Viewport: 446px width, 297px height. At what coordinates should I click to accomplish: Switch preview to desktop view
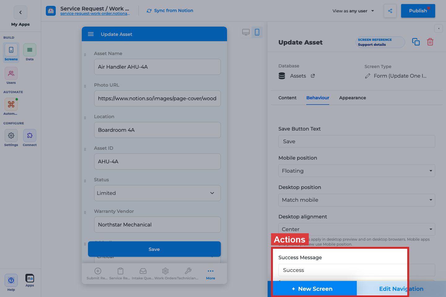(x=246, y=32)
